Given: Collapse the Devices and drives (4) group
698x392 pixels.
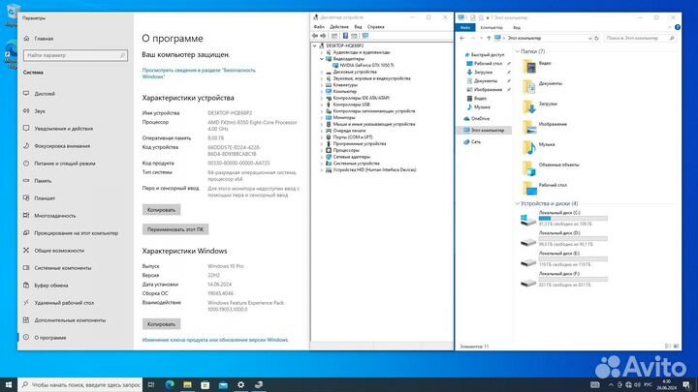Looking at the screenshot, I should click(x=518, y=203).
